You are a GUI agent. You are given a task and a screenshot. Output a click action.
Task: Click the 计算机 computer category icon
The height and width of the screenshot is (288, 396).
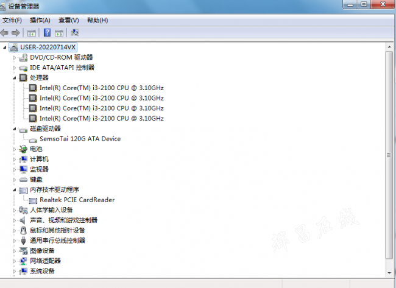(23, 160)
